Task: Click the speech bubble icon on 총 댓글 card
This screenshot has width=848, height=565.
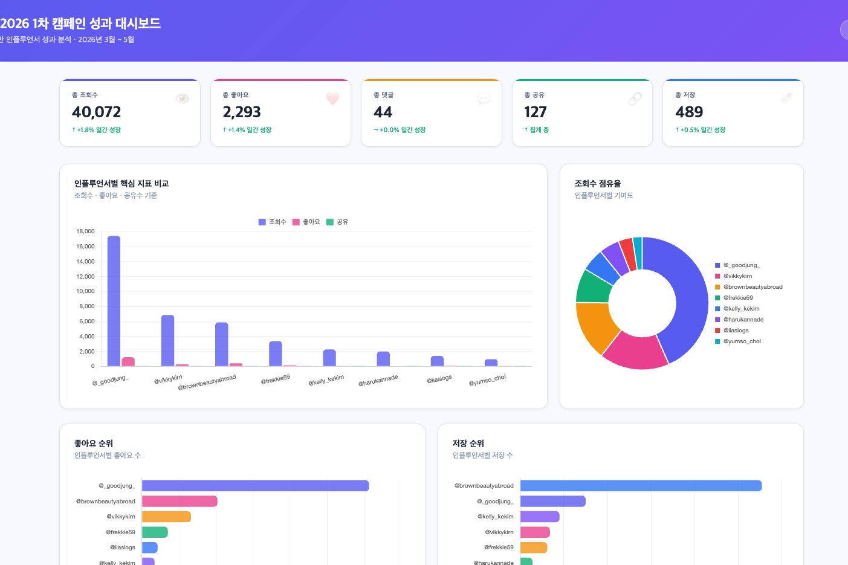Action: (x=484, y=98)
